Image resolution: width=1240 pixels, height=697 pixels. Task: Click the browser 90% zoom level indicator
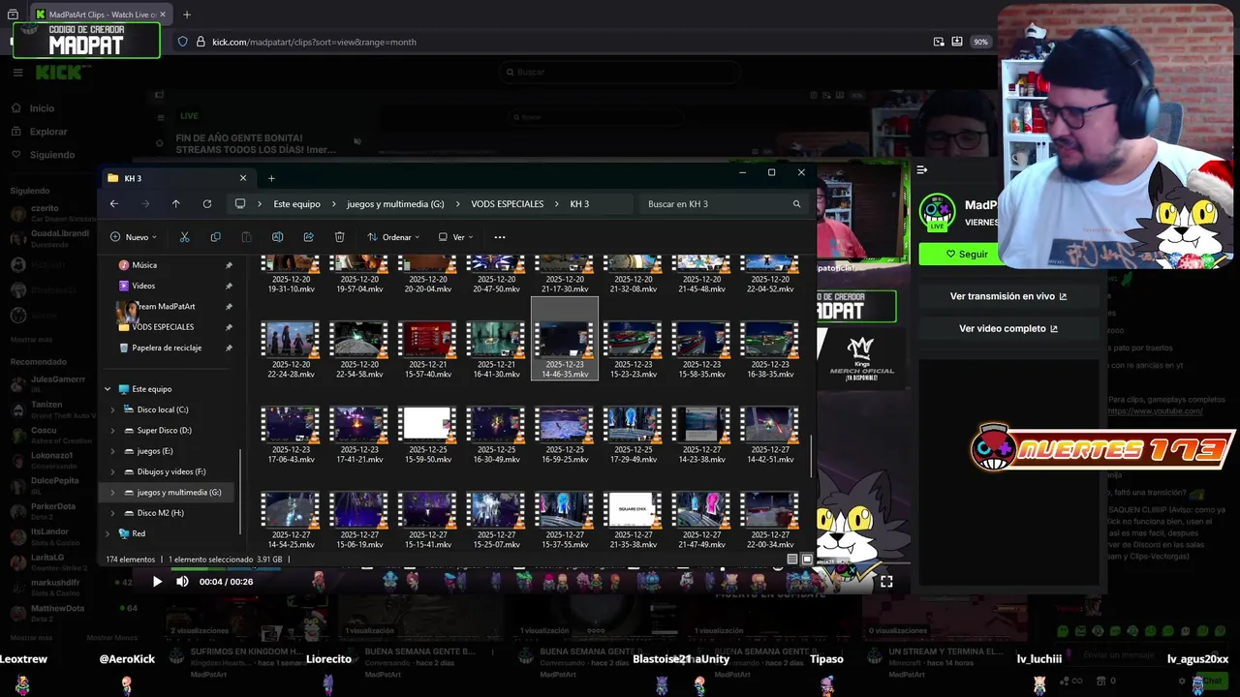[980, 42]
